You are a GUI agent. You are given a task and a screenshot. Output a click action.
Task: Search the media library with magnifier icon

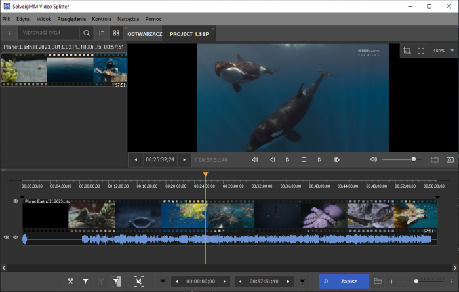87,33
